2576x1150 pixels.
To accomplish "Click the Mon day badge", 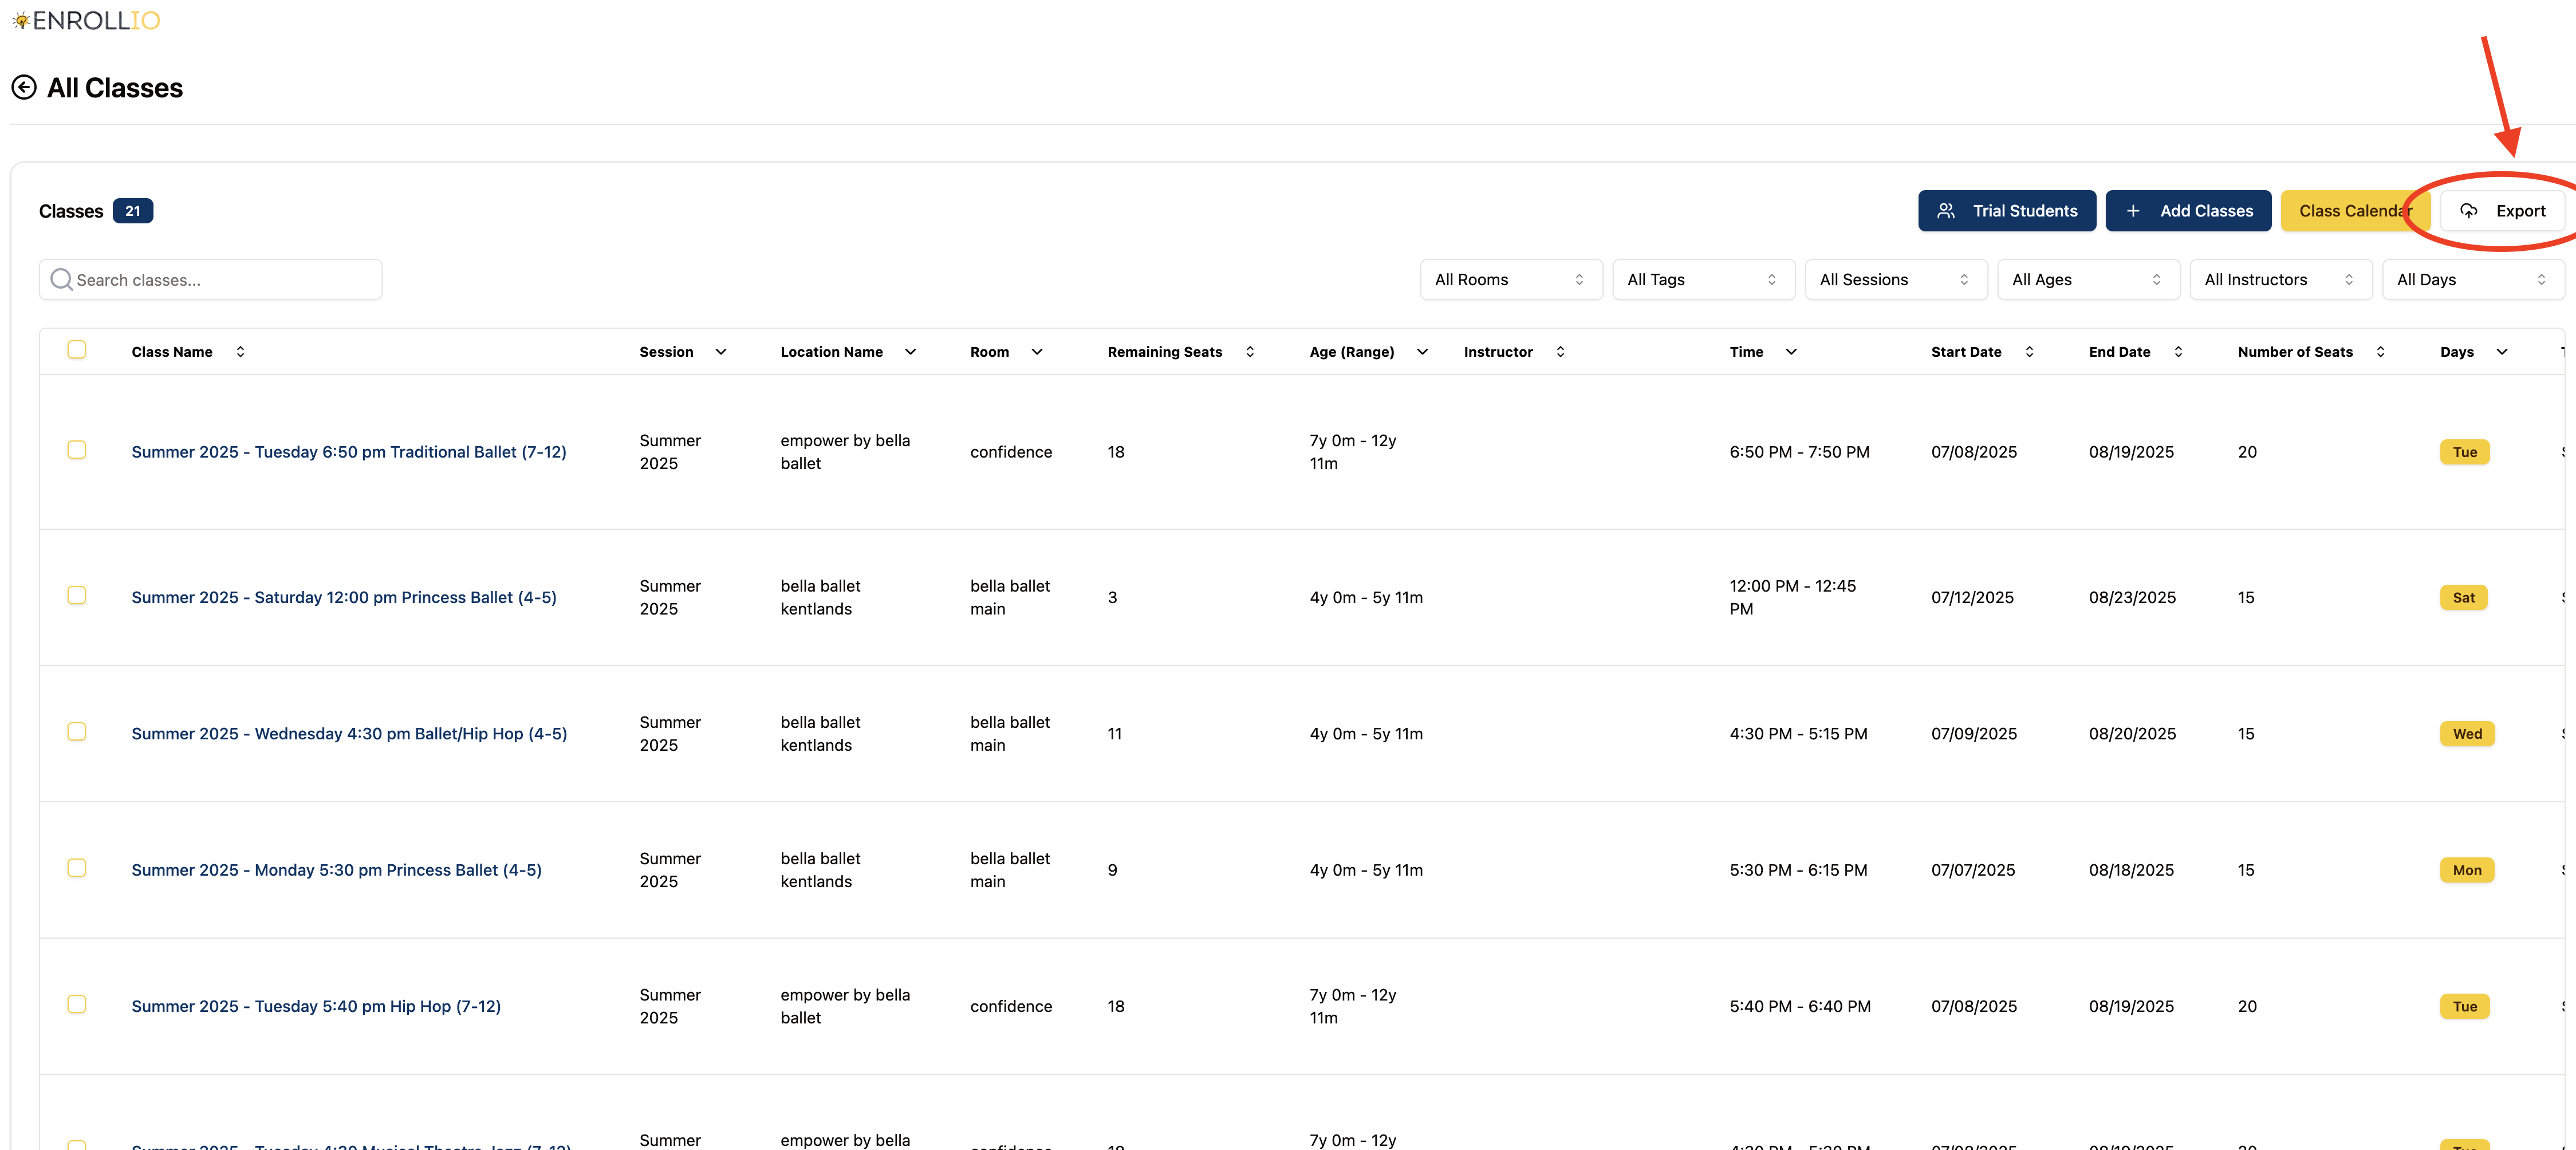I will [x=2467, y=870].
